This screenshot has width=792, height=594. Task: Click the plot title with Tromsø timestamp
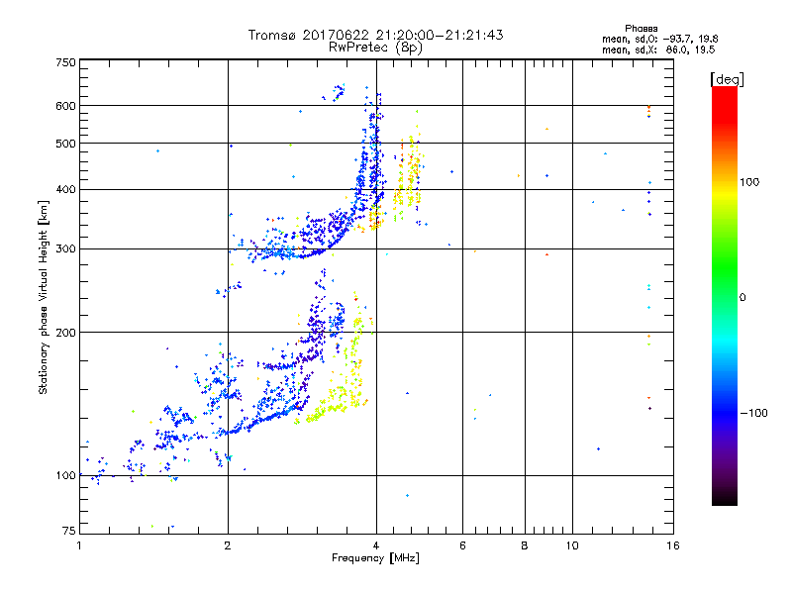pos(375,35)
